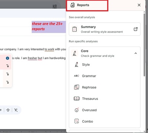The height and width of the screenshot is (133, 148).
Task: Apply third suggestion arrow icon
Action: 8,82
